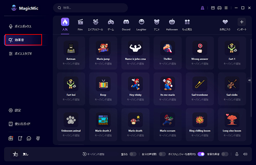The image size is (256, 165).
Task: Open ボイススタジオ in the sidebar
Action: 20,54
